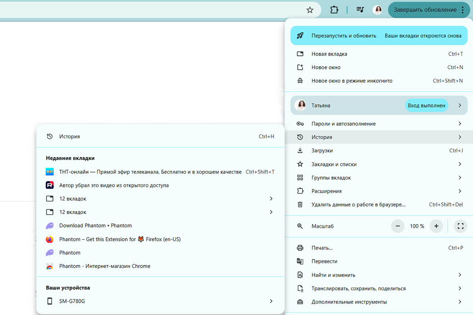
Task: Expand 'Дополнительные инструменты' submenu arrow
Action: point(460,302)
